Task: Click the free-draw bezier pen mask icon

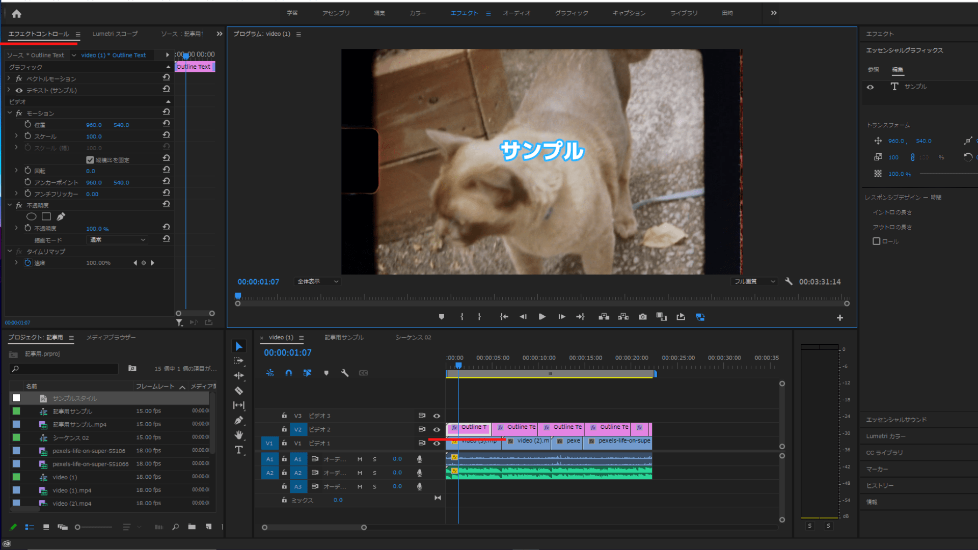Action: 61,216
